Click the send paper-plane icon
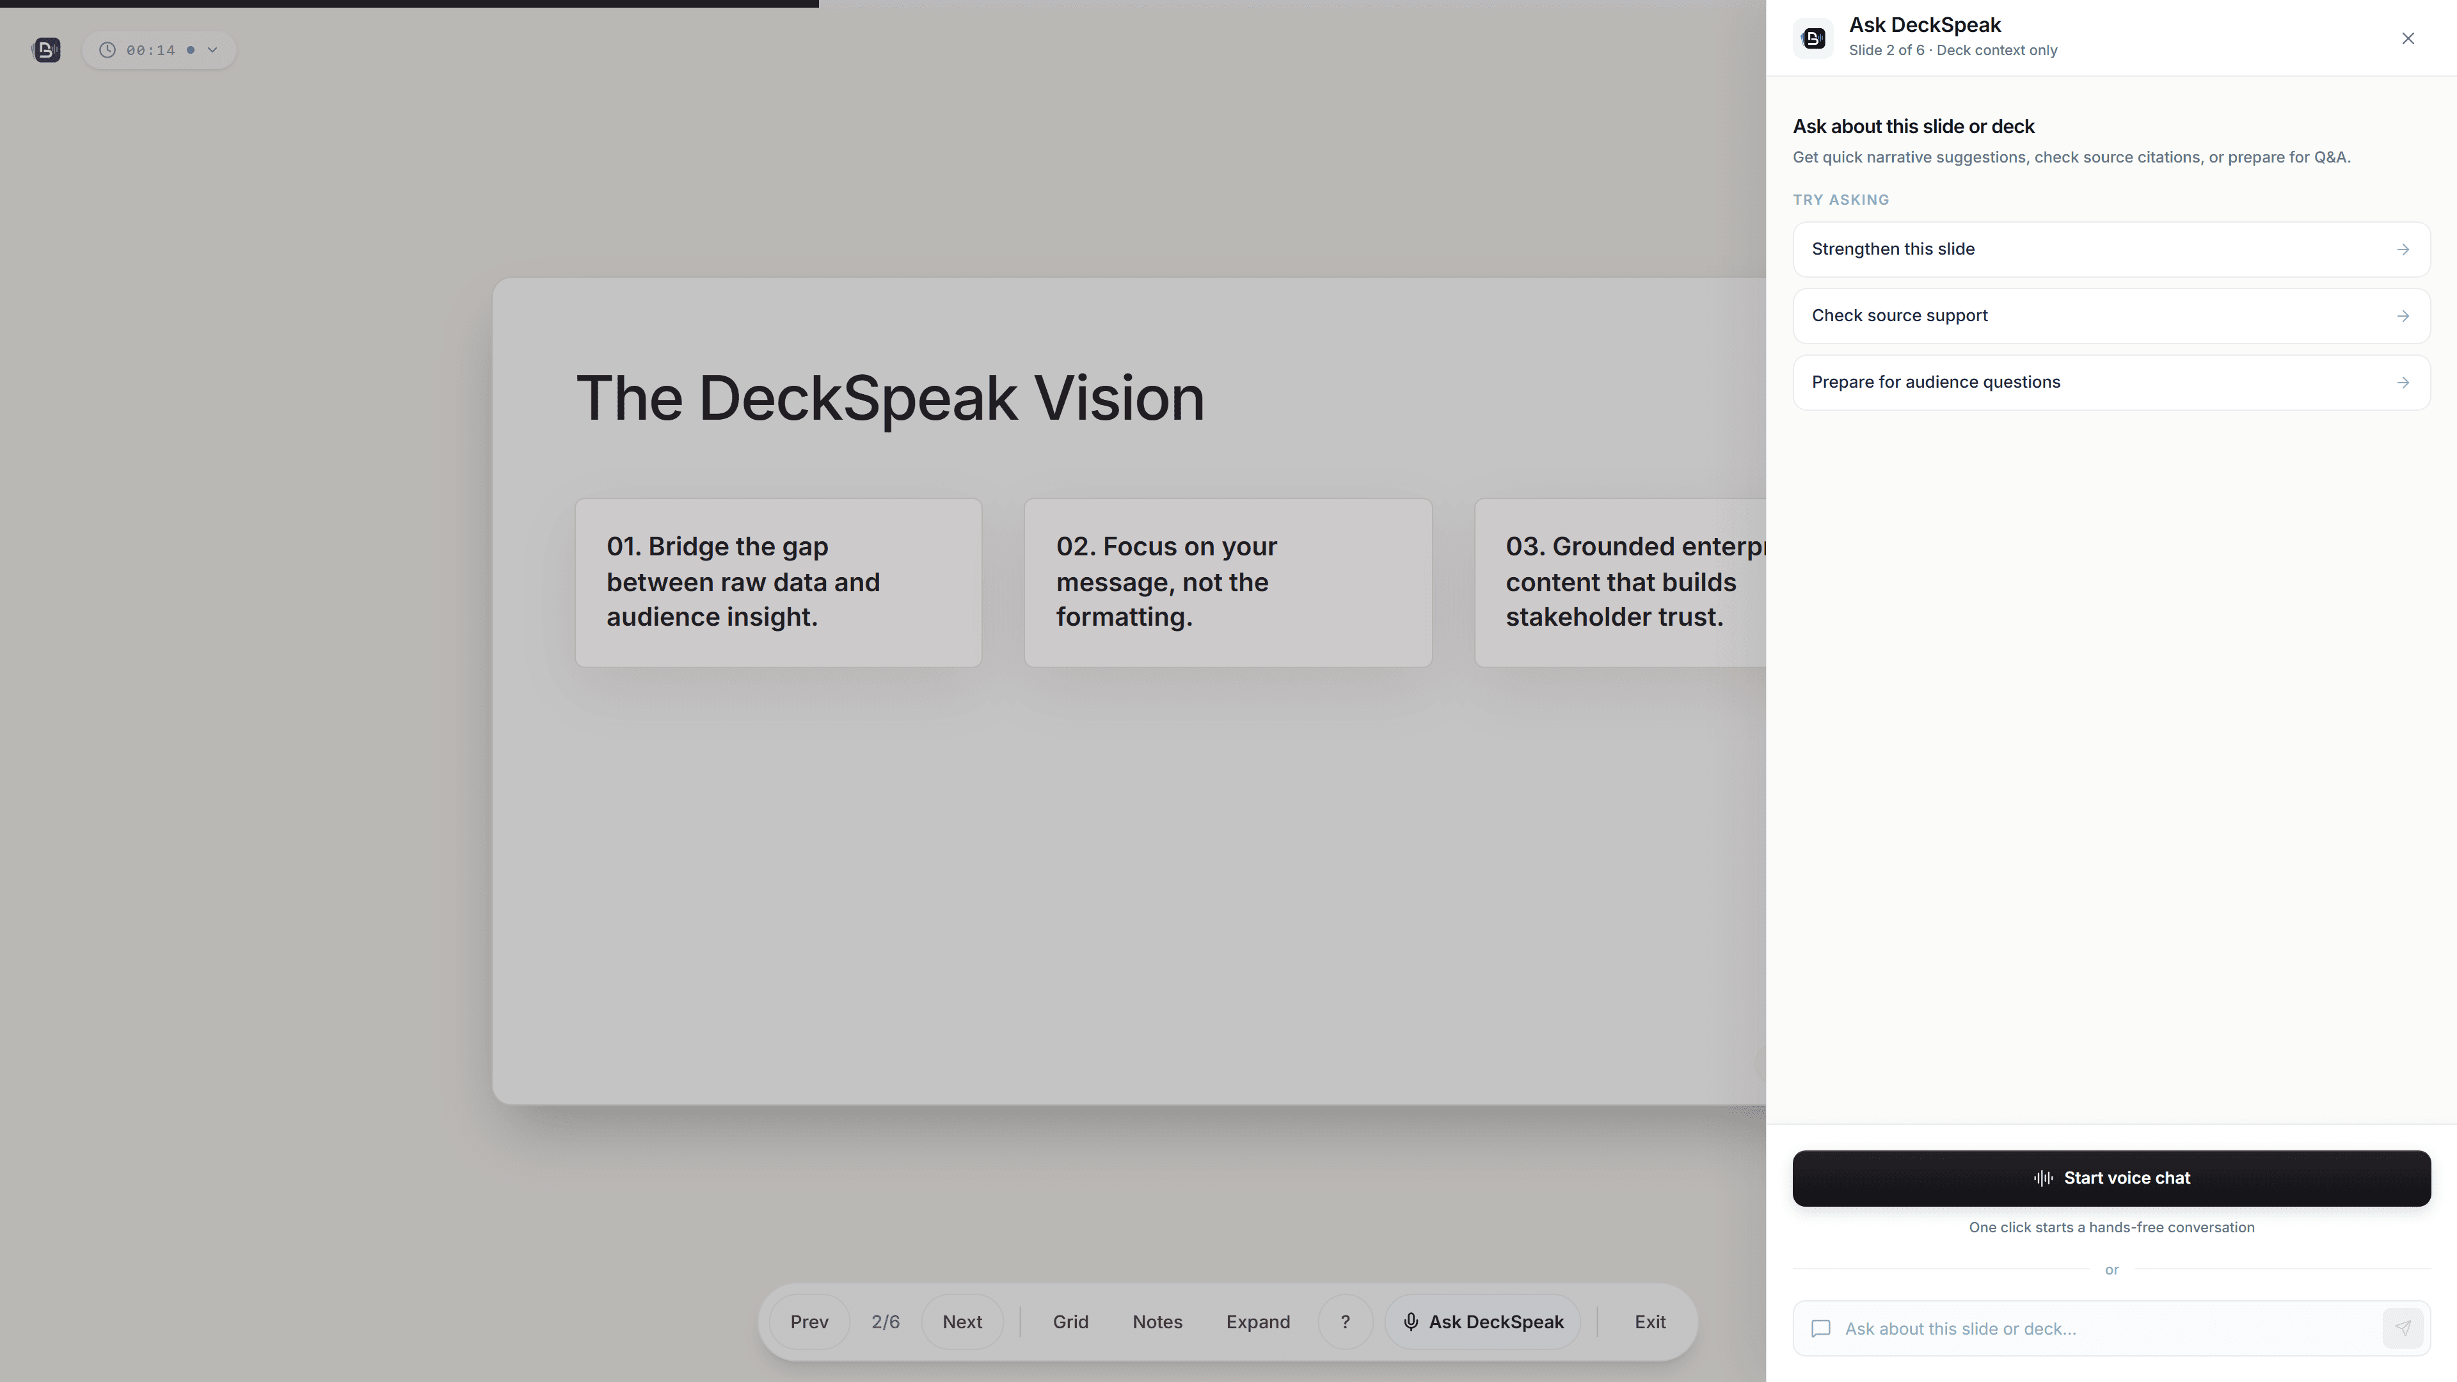This screenshot has width=2457, height=1382. click(2403, 1329)
